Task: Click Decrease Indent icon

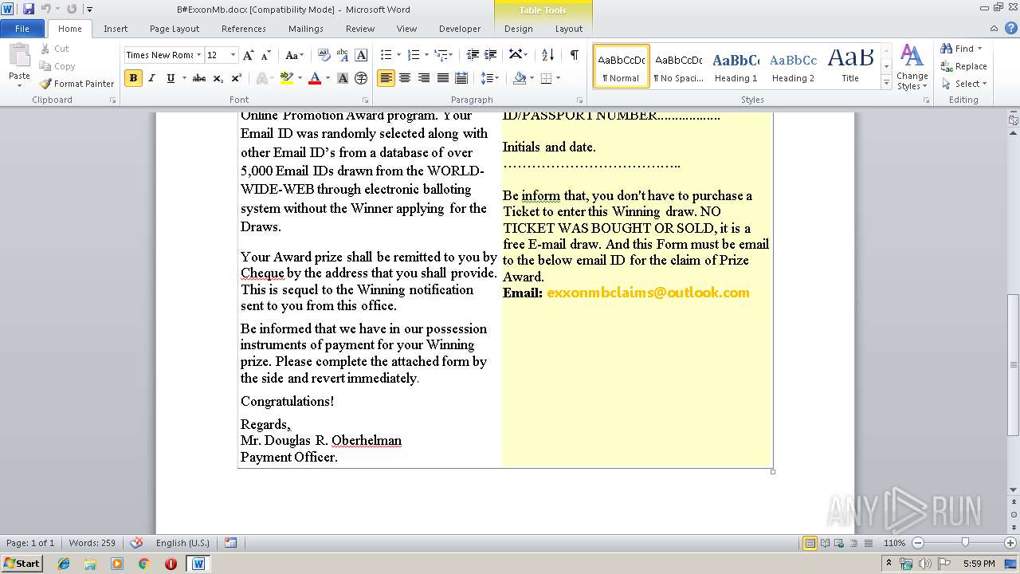Action: (x=473, y=55)
